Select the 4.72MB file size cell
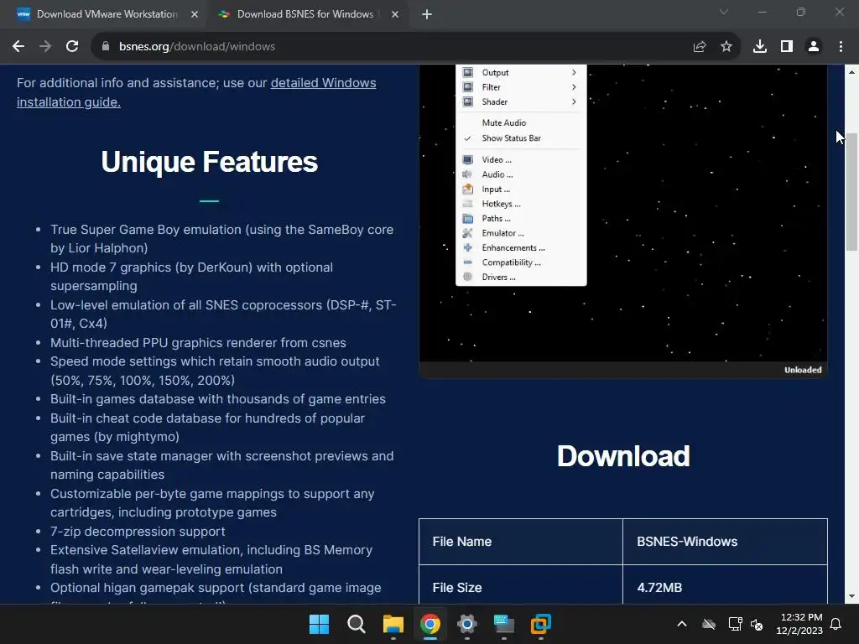The height and width of the screenshot is (644, 859). (726, 584)
